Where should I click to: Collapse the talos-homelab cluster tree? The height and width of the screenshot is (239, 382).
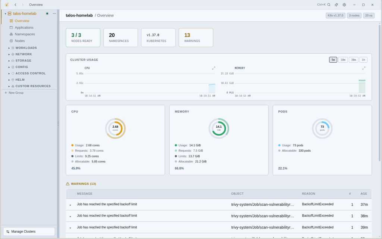(x=5, y=14)
